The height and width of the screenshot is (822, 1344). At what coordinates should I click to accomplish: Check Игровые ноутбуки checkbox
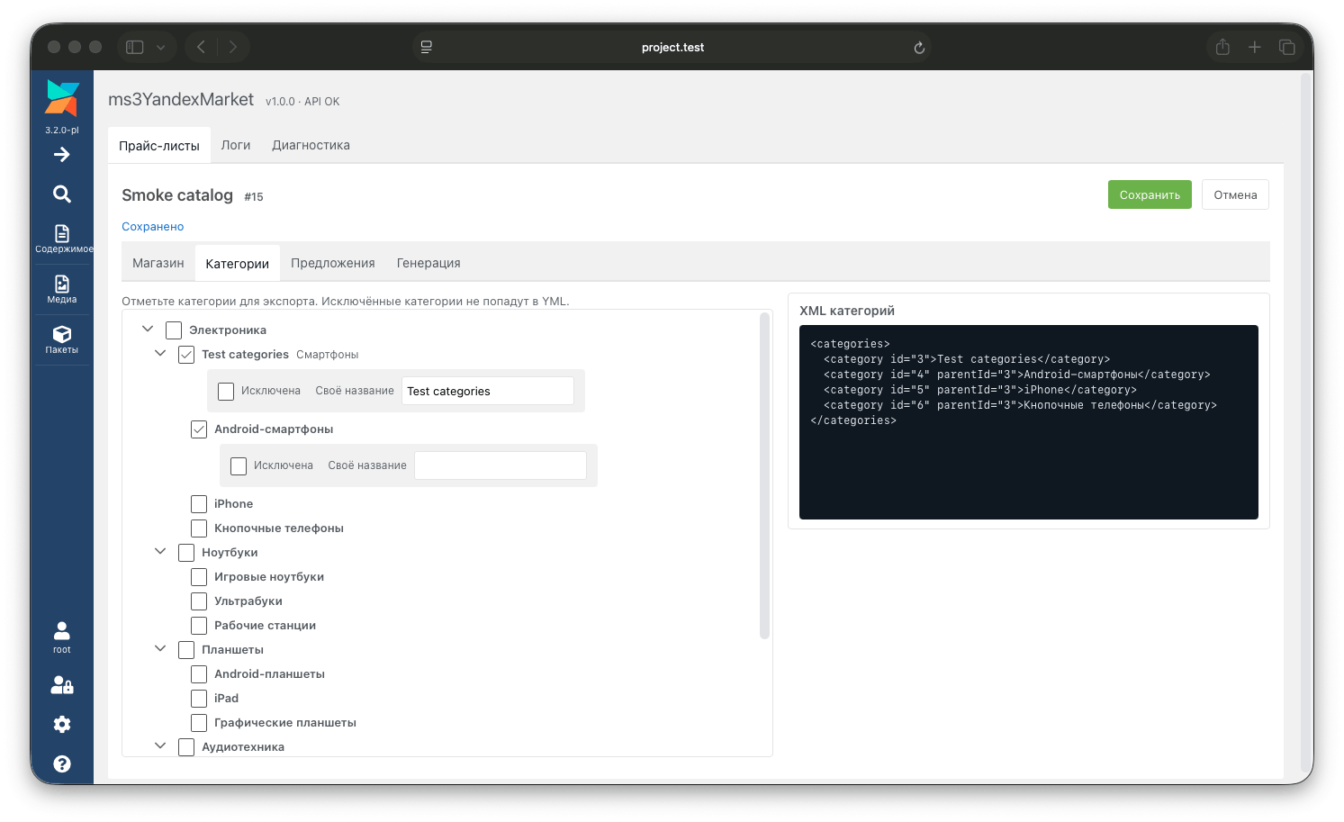point(199,577)
